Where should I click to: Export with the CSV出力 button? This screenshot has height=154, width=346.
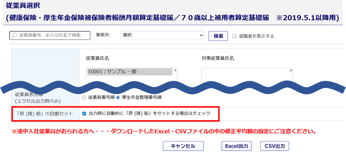pos(275,146)
